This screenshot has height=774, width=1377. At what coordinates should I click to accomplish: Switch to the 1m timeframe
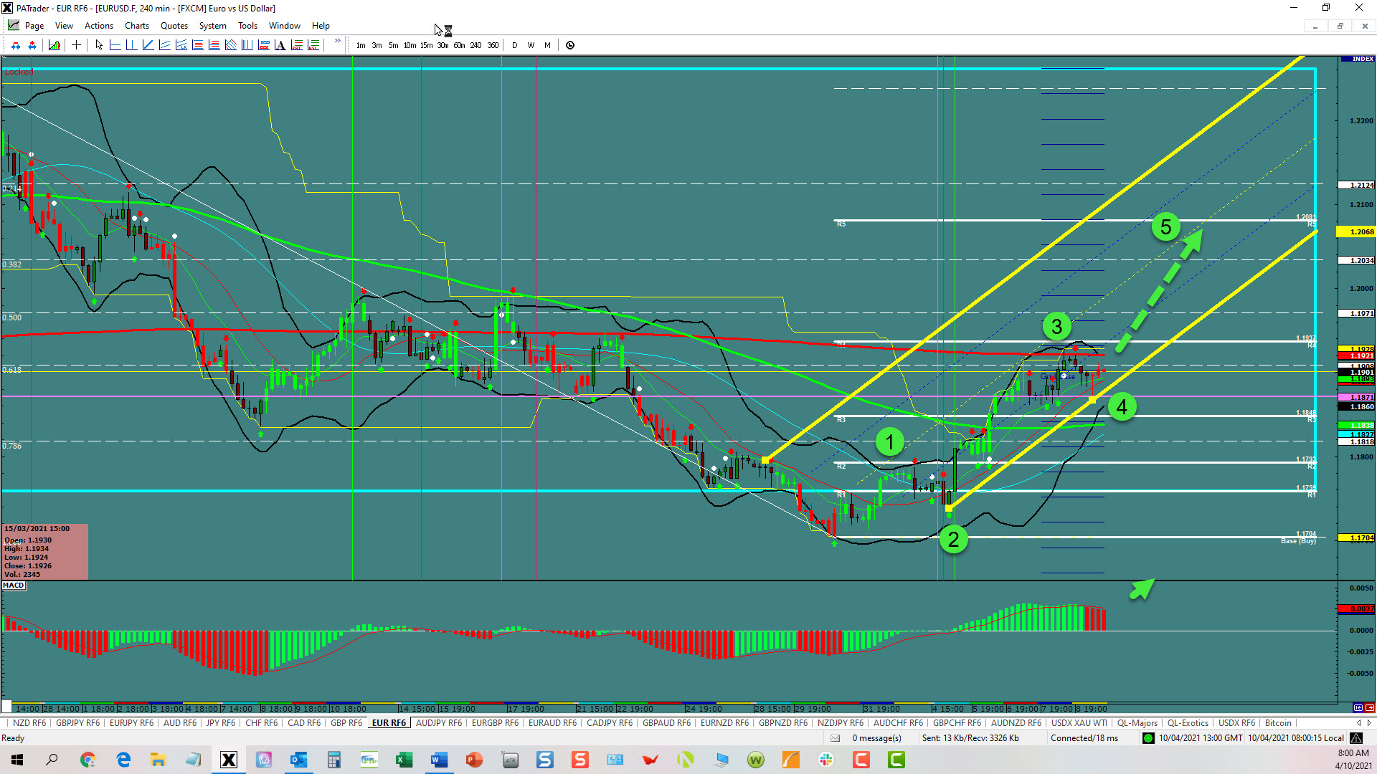[361, 45]
